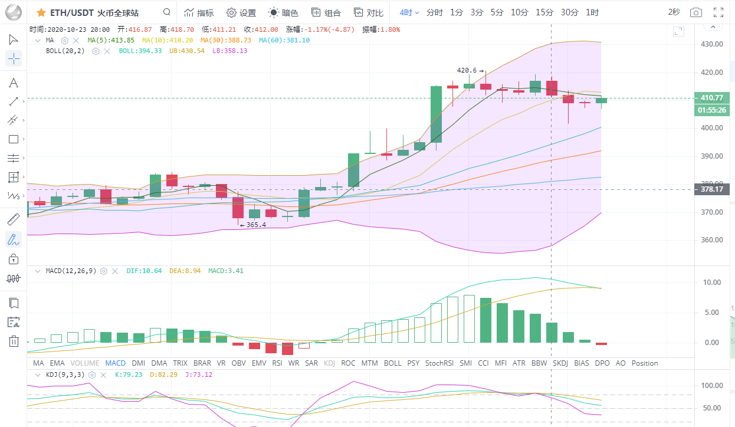Switch to the 15分 timeframe
735x427 pixels.
pos(544,12)
